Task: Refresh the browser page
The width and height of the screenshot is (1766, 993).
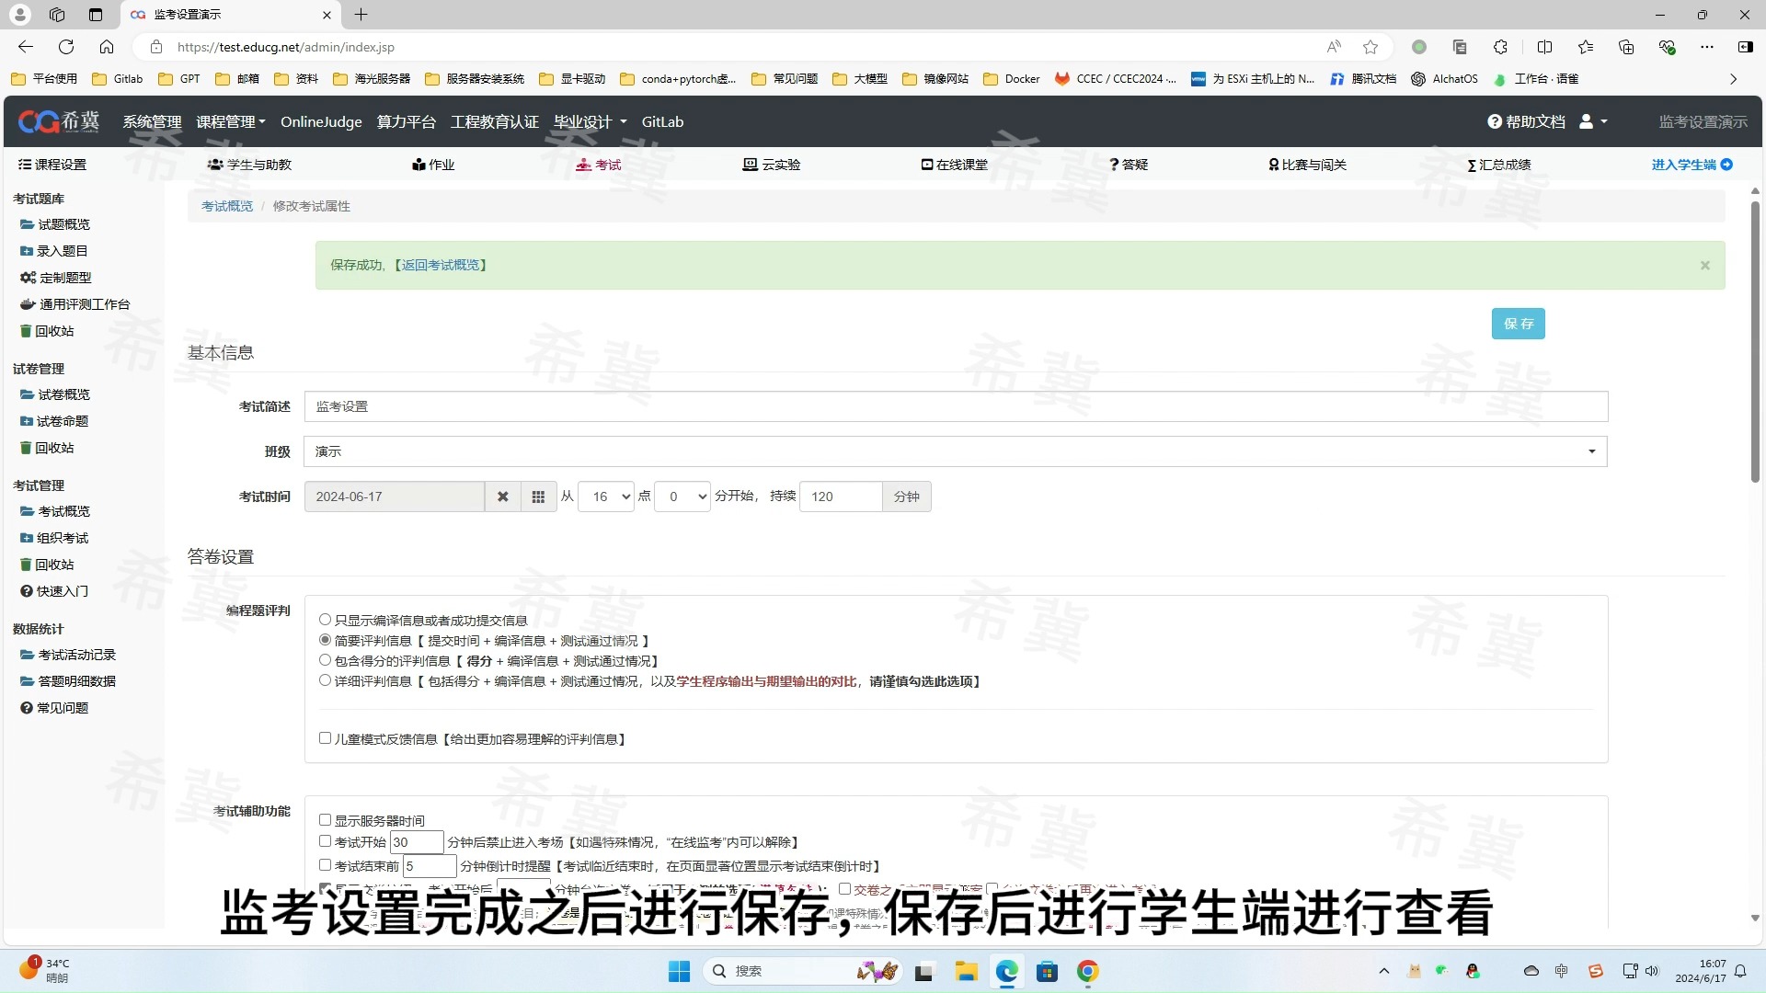Action: [x=66, y=47]
